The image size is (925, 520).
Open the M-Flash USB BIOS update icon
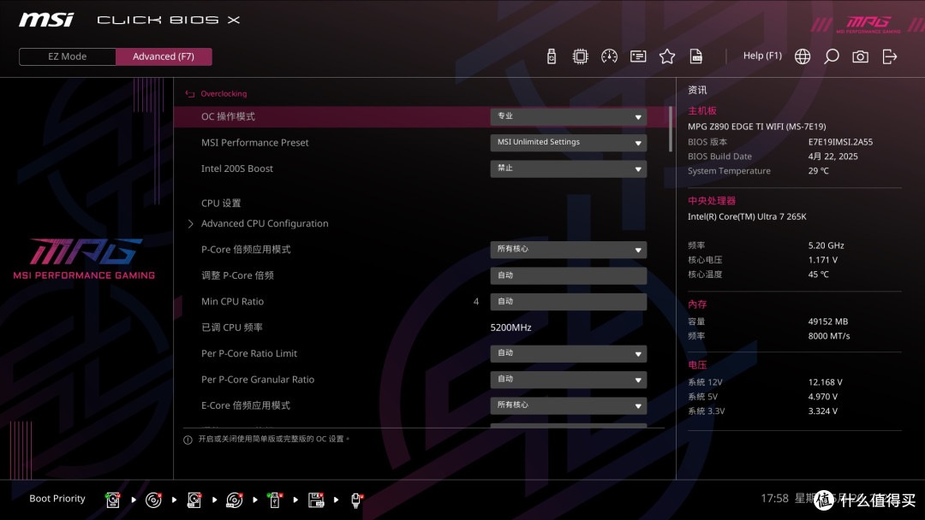(552, 56)
